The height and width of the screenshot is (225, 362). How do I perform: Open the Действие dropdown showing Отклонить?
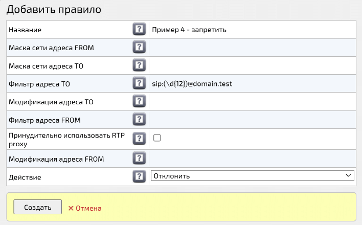pyautogui.click(x=252, y=176)
